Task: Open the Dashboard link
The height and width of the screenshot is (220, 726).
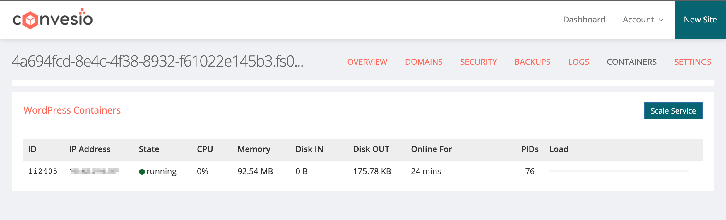Action: (x=584, y=20)
